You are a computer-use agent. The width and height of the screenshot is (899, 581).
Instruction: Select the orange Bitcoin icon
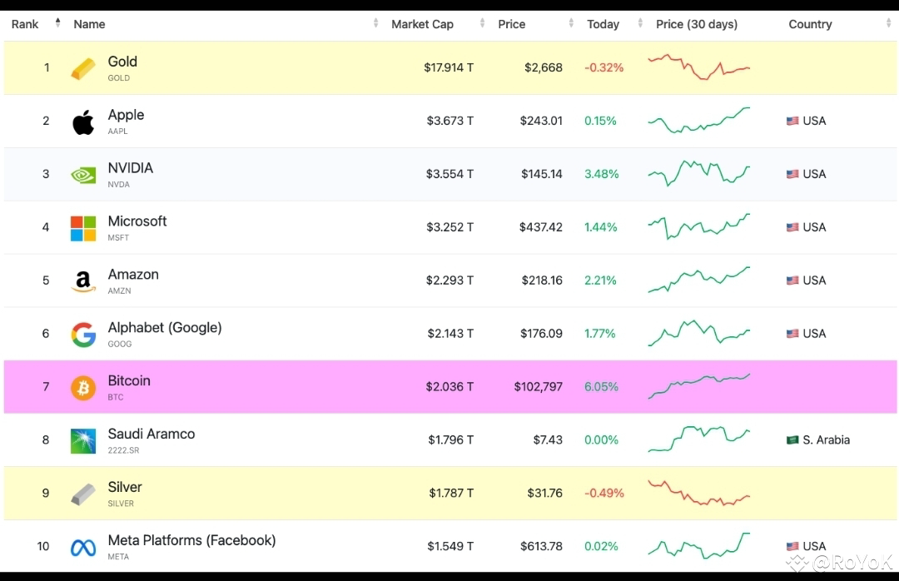pos(83,388)
